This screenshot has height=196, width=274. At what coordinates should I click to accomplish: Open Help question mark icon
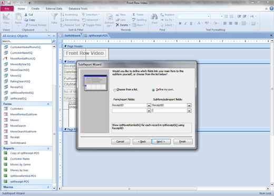coord(271,8)
